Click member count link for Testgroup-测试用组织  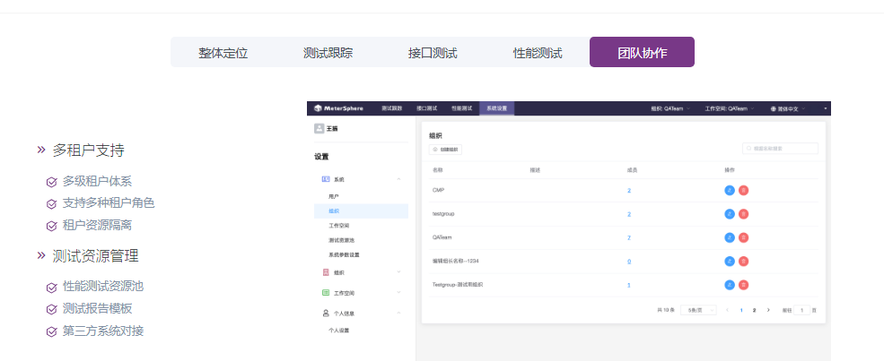pos(629,285)
